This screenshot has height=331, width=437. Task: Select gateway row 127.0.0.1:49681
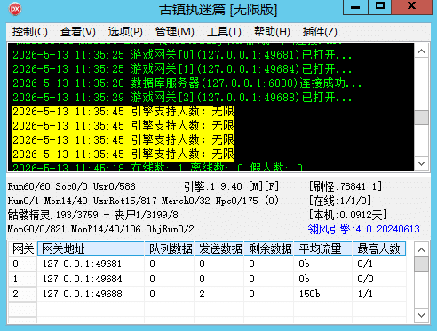tap(207, 264)
